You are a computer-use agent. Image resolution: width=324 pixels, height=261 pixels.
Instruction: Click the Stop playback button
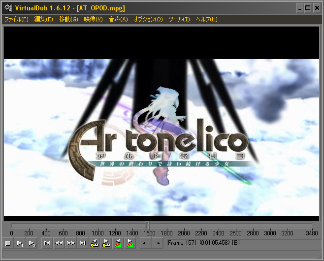click(x=8, y=243)
